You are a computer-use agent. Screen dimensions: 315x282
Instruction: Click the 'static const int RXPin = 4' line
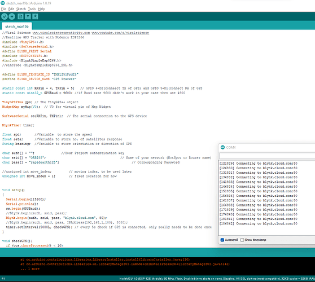pyautogui.click(x=102, y=88)
